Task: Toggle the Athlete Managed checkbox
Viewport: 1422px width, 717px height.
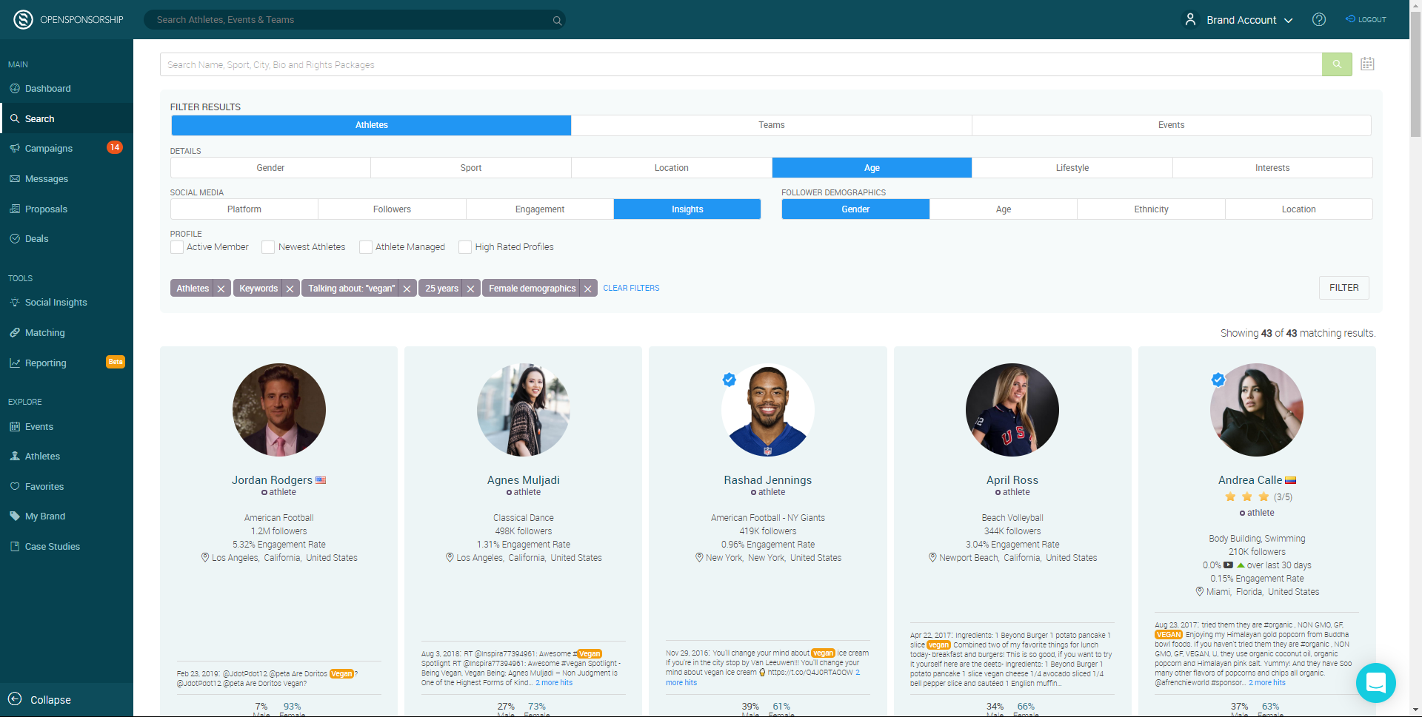Action: point(366,247)
